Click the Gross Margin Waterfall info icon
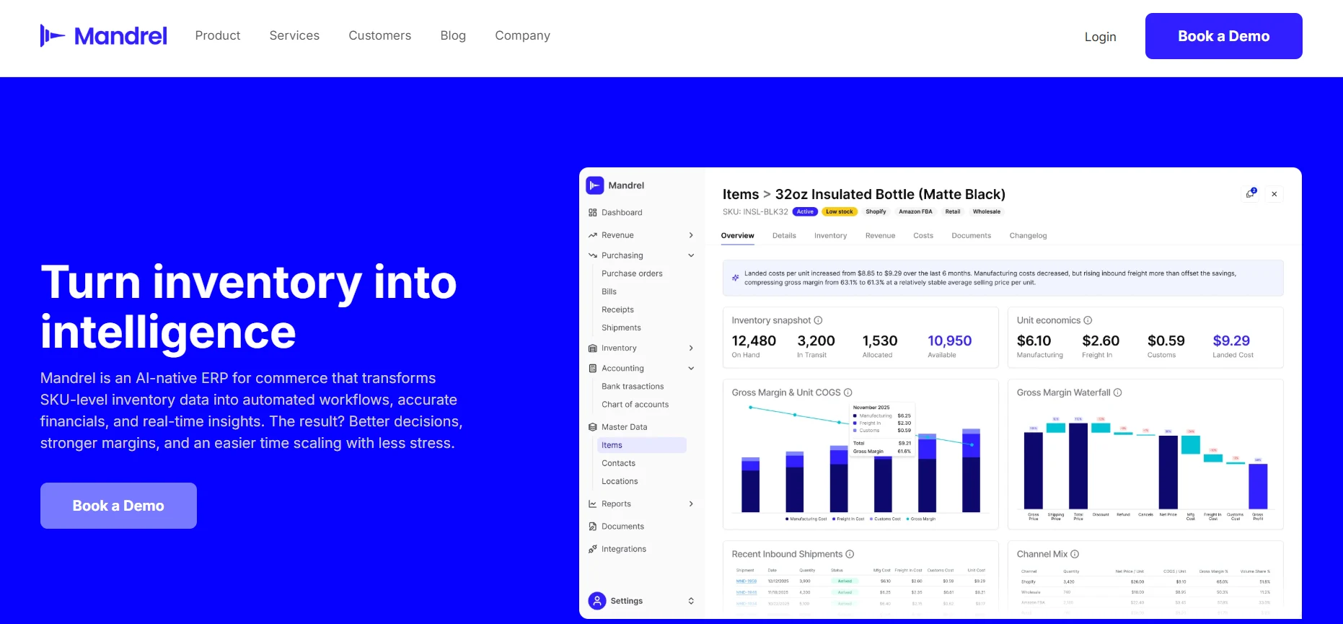 tap(1117, 392)
